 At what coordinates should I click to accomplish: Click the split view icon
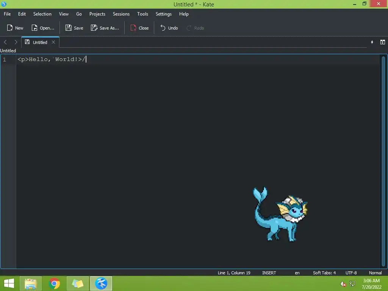pos(383,42)
